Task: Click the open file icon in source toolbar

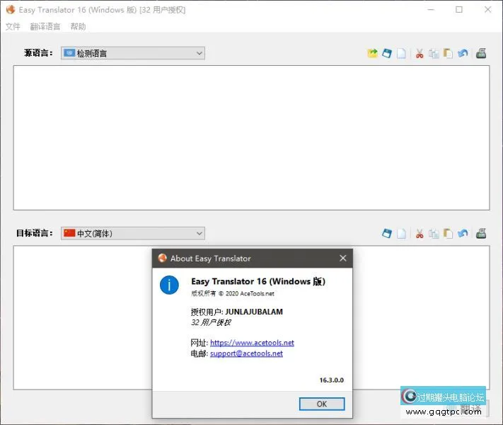Action: (372, 53)
